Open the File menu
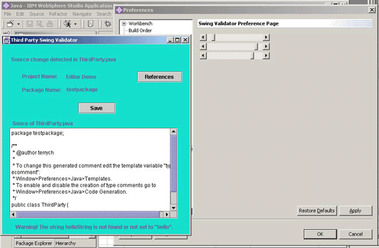This screenshot has width=379, height=248. 8,14
